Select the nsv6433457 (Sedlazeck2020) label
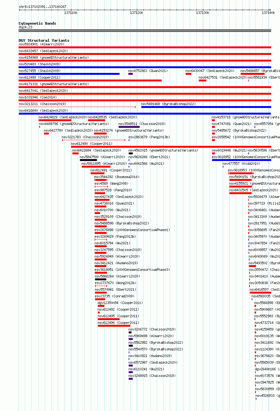Viewport: 280px width, 411px height. pyautogui.click(x=43, y=51)
